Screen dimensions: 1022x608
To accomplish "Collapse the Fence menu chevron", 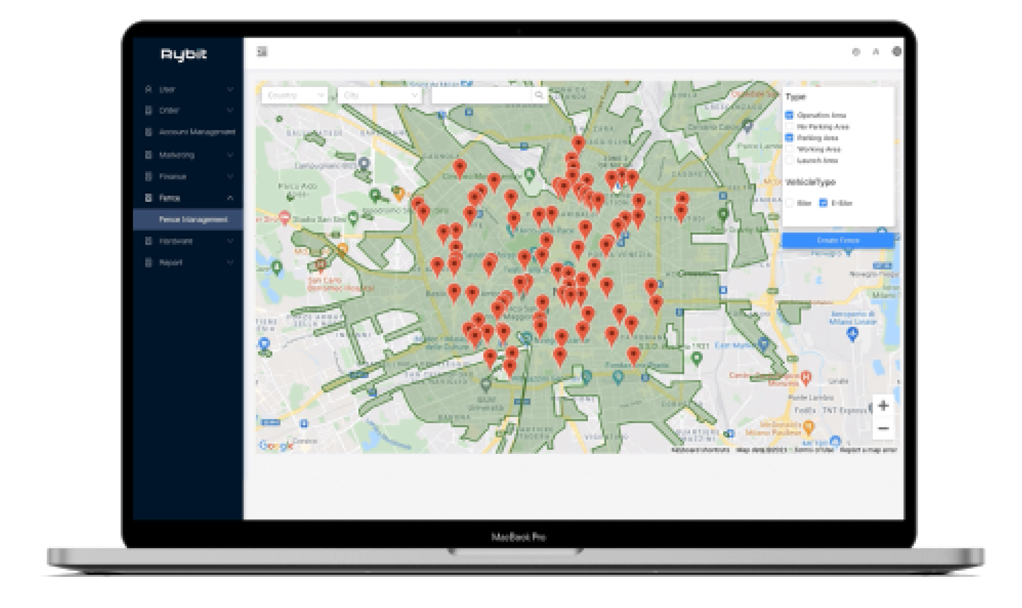I will click(x=230, y=198).
